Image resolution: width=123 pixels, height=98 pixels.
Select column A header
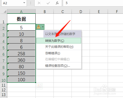tap(21, 11)
